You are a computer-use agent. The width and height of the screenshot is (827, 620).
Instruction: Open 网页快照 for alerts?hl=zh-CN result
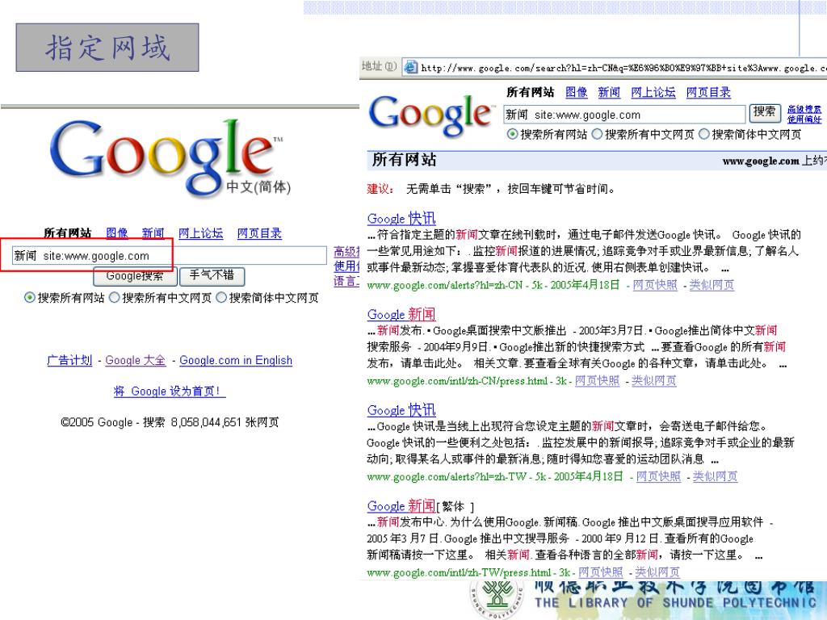click(655, 285)
